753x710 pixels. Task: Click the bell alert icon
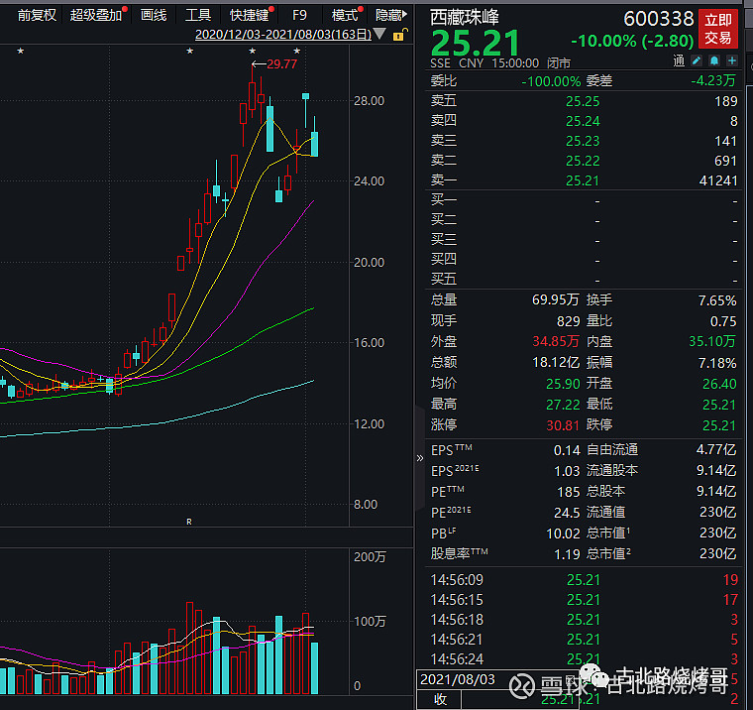[714, 60]
